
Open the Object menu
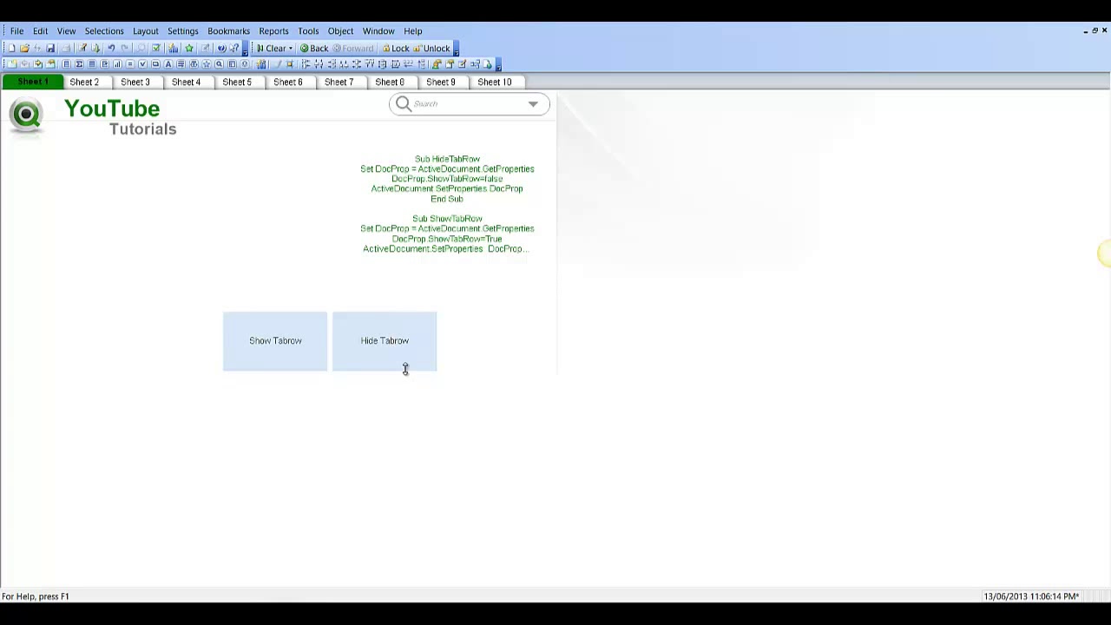pyautogui.click(x=340, y=31)
